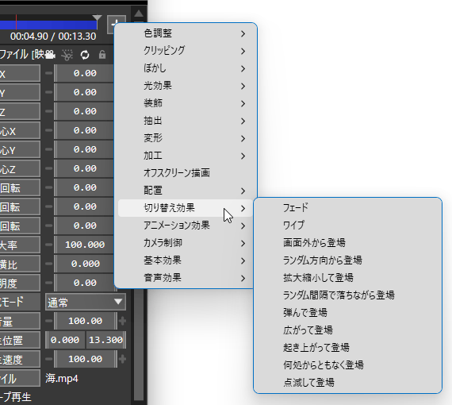
Task: Select 画面外から登場 effect
Action: point(347,243)
